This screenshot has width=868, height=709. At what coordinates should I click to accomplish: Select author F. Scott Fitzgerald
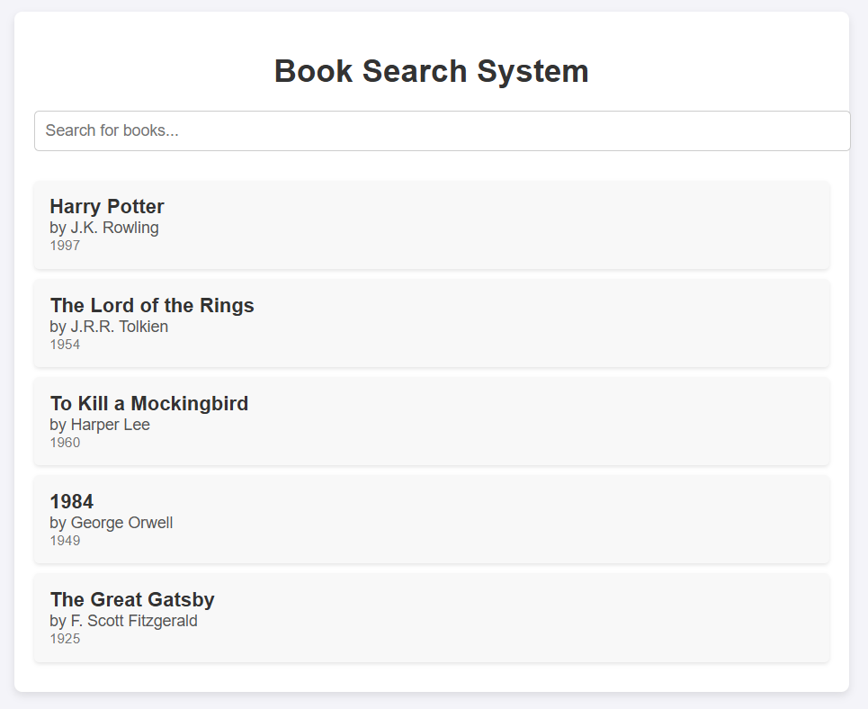click(125, 620)
